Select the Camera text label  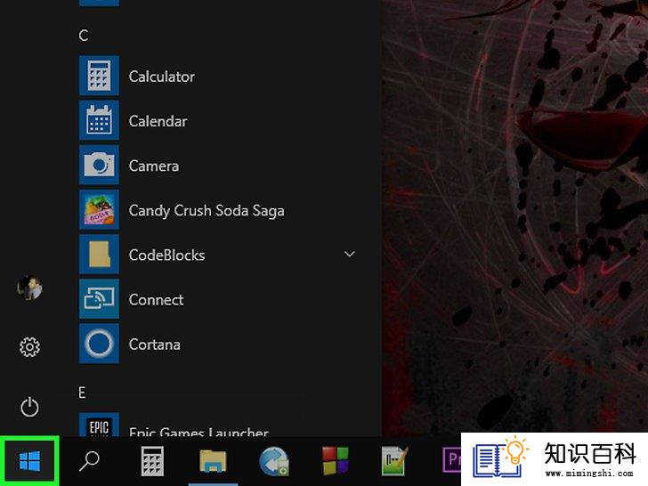154,166
